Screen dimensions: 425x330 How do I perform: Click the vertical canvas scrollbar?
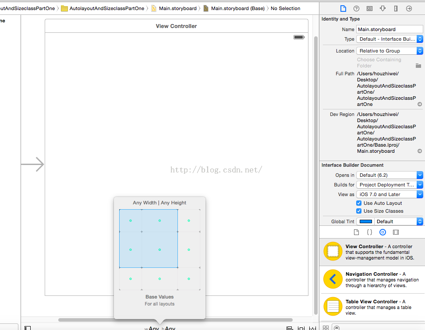pos(316,176)
